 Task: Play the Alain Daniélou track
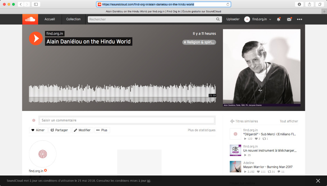pyautogui.click(x=36, y=38)
